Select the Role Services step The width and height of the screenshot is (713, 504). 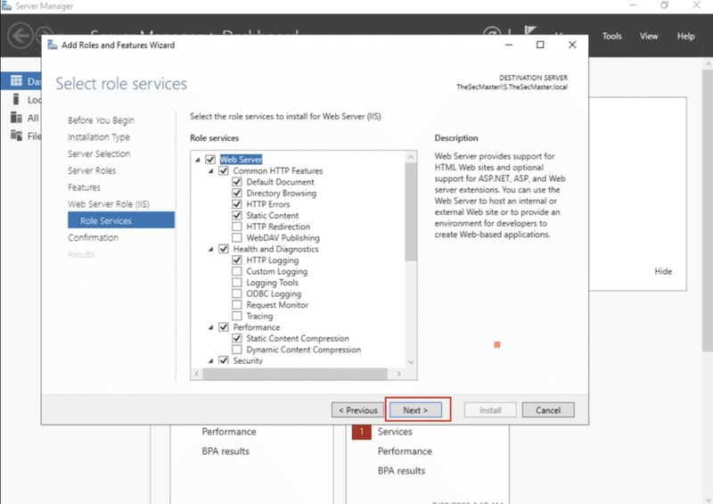pyautogui.click(x=121, y=220)
